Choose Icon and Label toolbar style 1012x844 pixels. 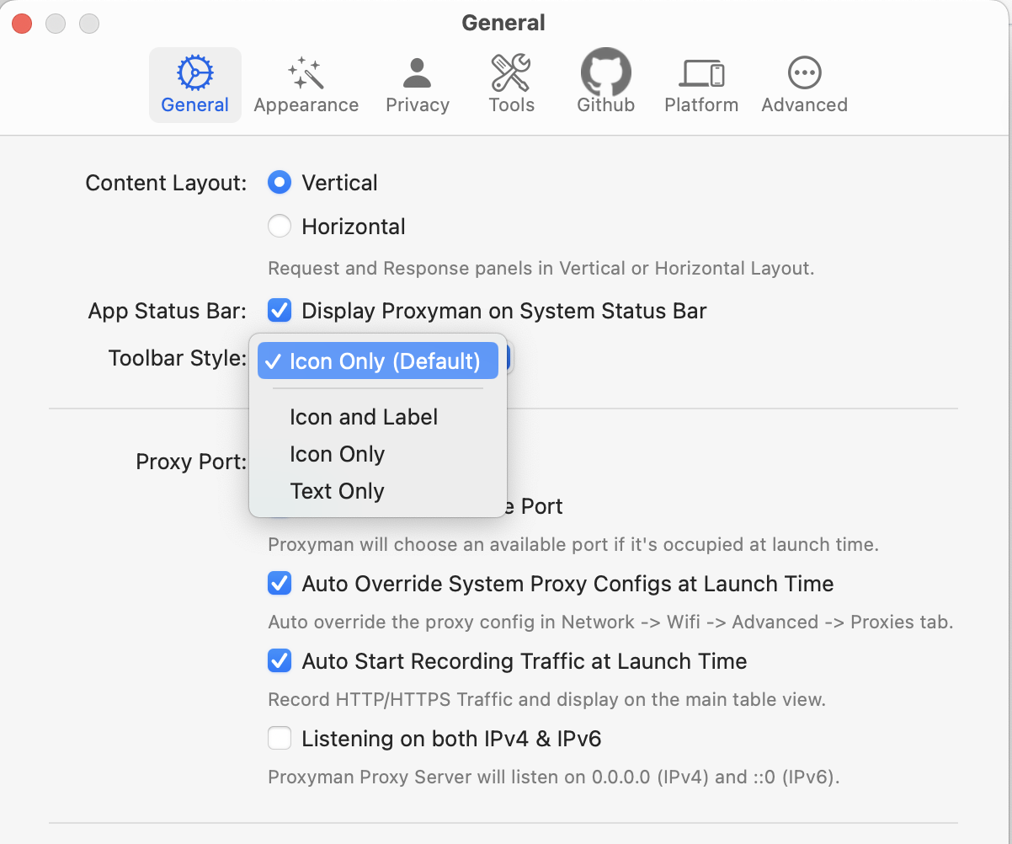pyautogui.click(x=363, y=417)
